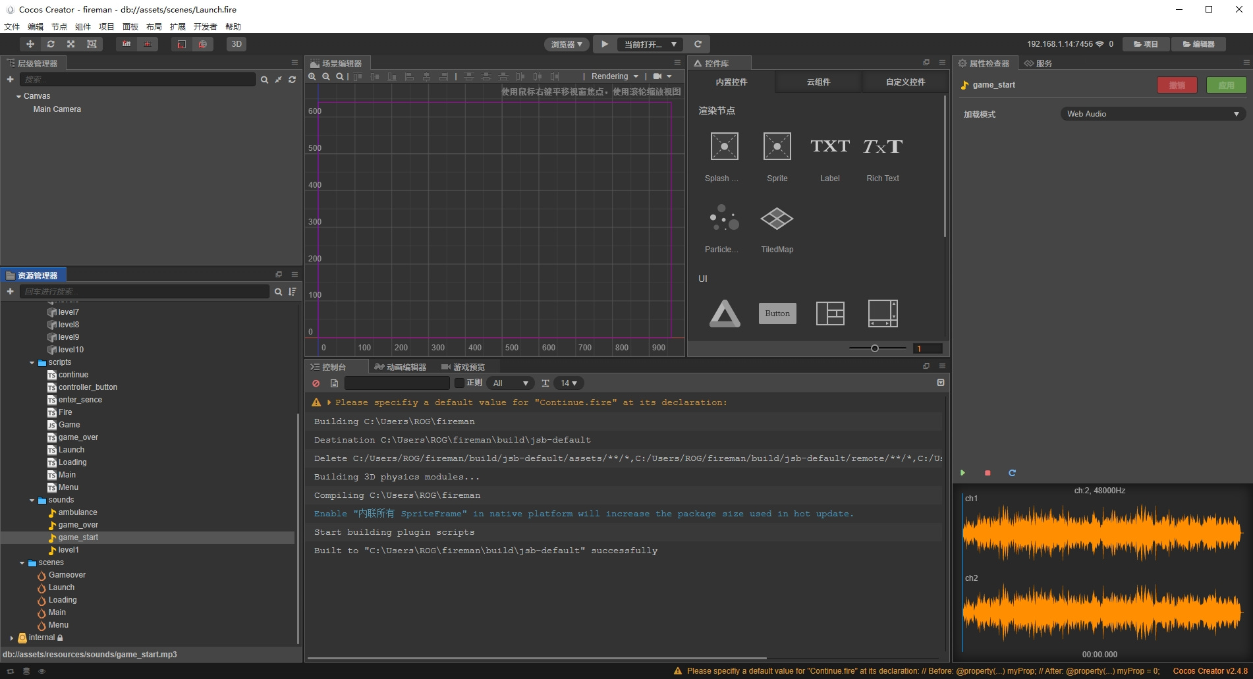This screenshot has height=679, width=1253.
Task: Collapse the sounds folder
Action: [x=32, y=501]
